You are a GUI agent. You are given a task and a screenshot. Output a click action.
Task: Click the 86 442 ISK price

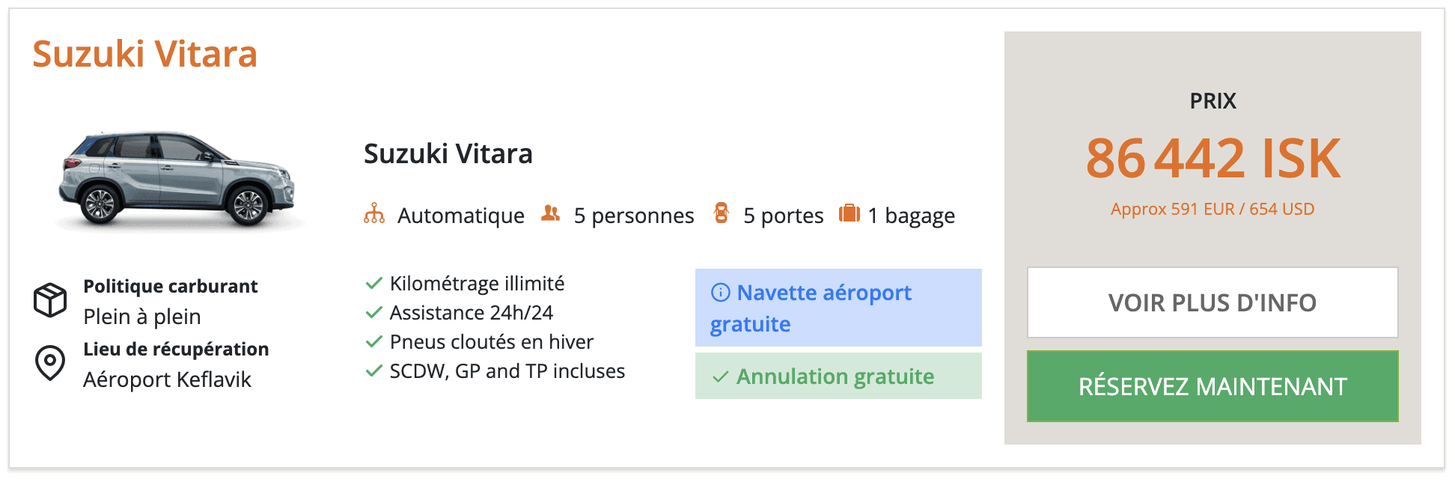coord(1212,159)
